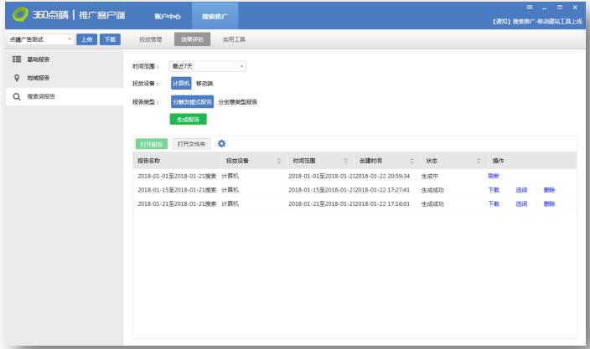Click the 搜索词报告 magnifier icon
Screen dimensions: 590x349
tap(16, 96)
